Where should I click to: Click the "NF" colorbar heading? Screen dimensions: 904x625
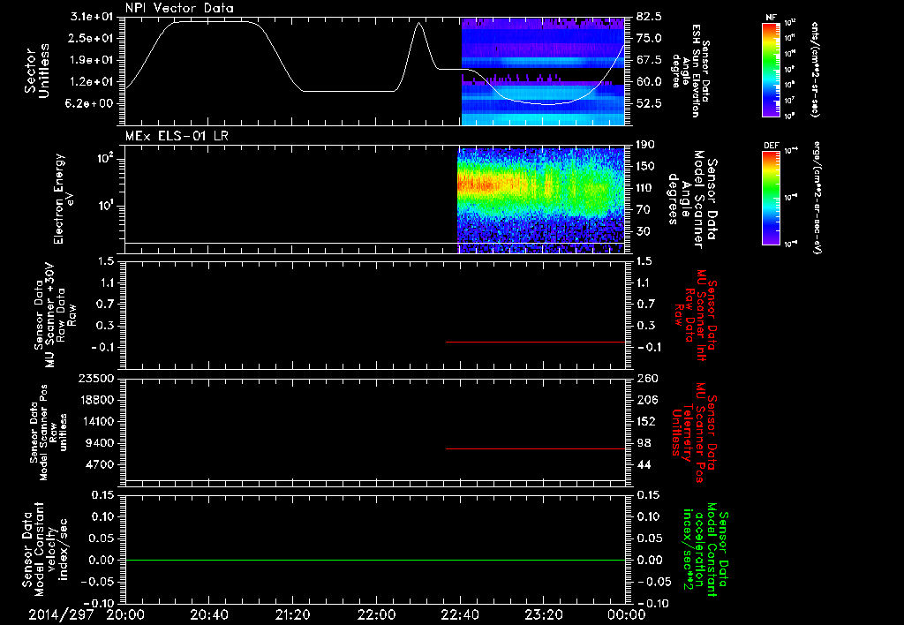[772, 18]
